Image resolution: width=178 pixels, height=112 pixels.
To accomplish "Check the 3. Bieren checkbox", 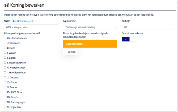I will tap(5, 58).
